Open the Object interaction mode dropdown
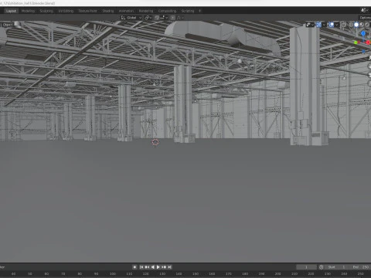 [x=8, y=25]
